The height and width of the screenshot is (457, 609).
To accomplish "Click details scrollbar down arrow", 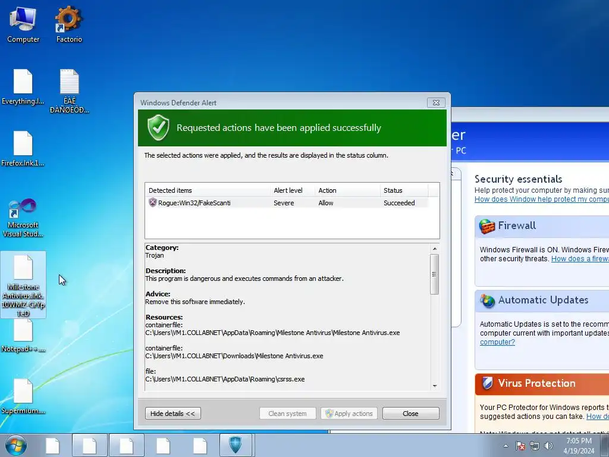I will [435, 386].
